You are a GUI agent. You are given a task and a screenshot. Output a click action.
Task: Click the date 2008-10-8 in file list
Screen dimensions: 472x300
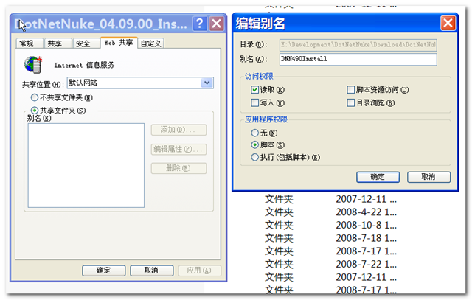[x=366, y=225]
